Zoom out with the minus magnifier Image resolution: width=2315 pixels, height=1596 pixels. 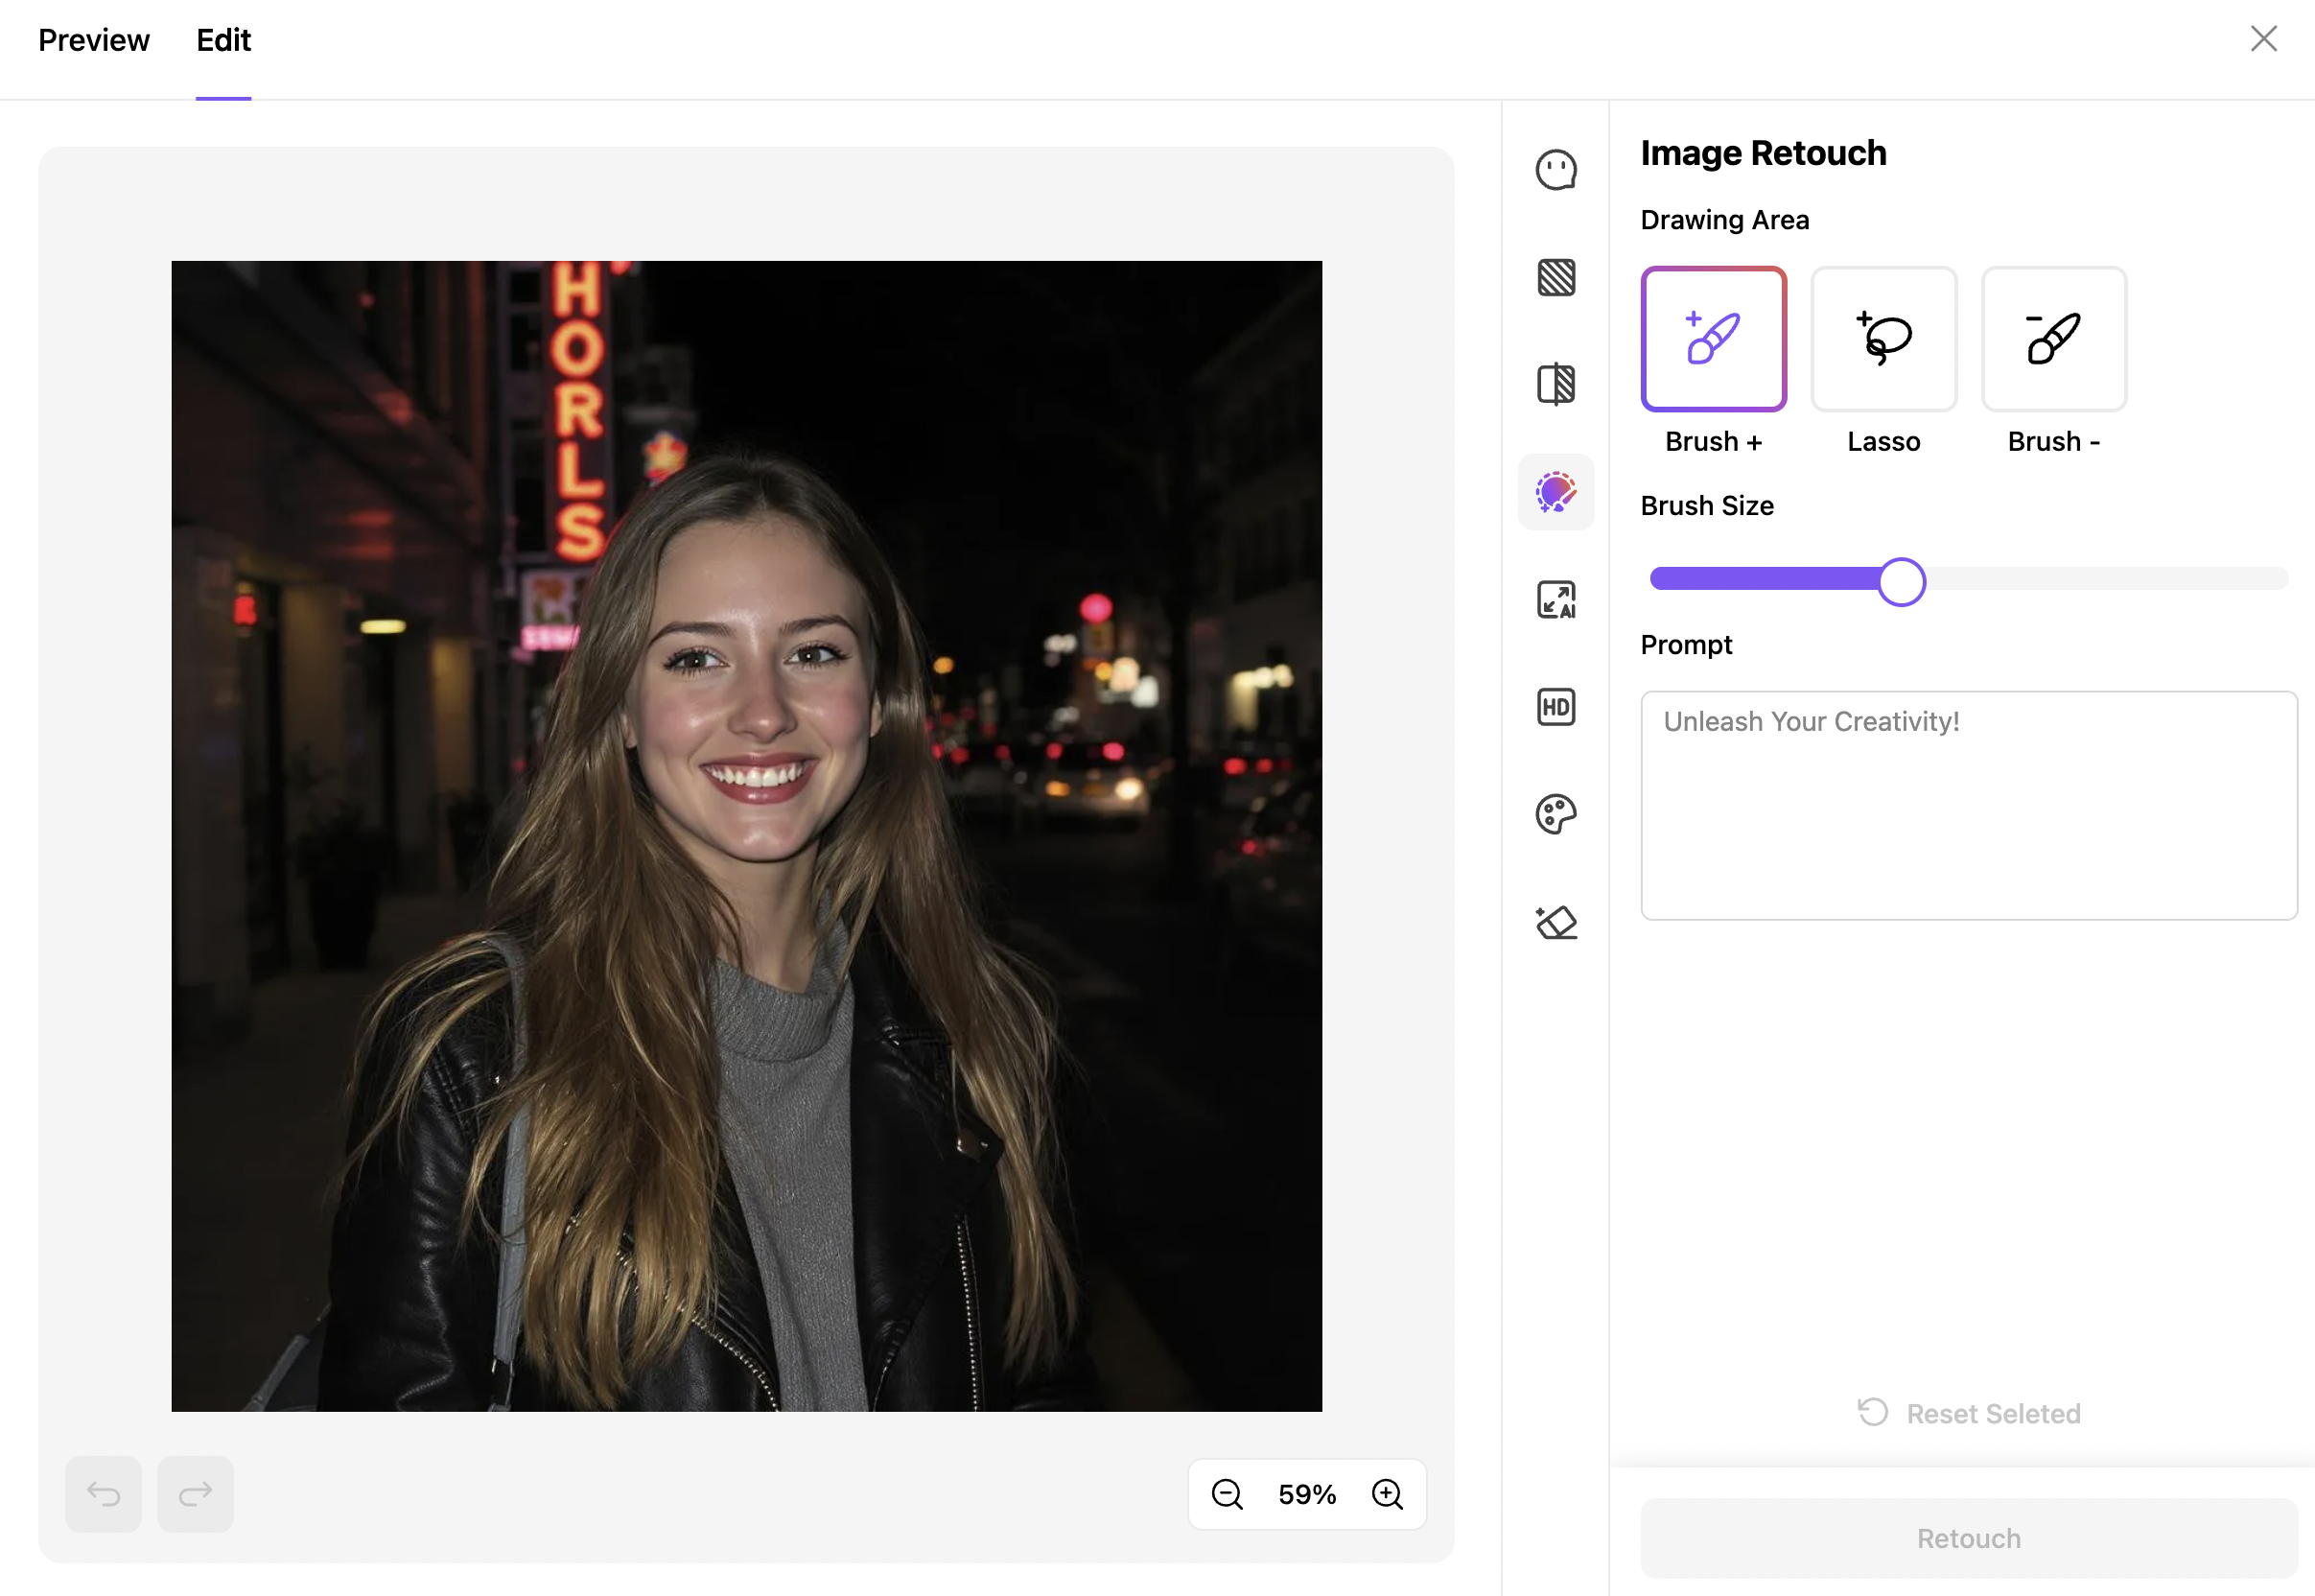(1227, 1494)
